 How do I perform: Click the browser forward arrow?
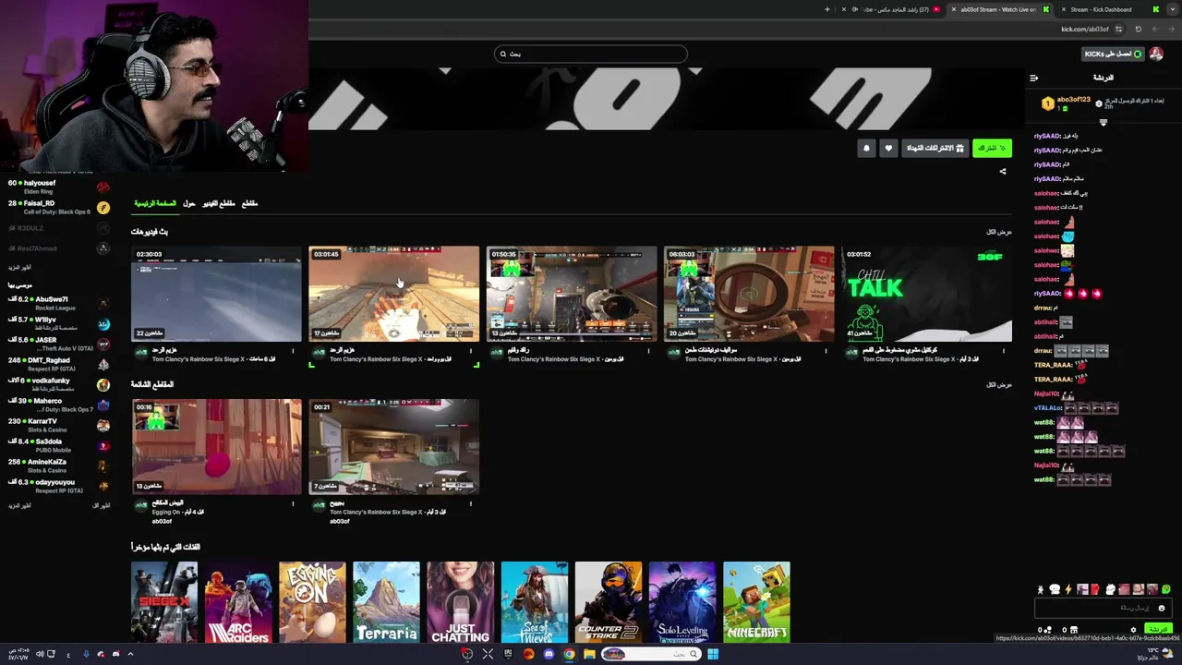(x=1154, y=30)
